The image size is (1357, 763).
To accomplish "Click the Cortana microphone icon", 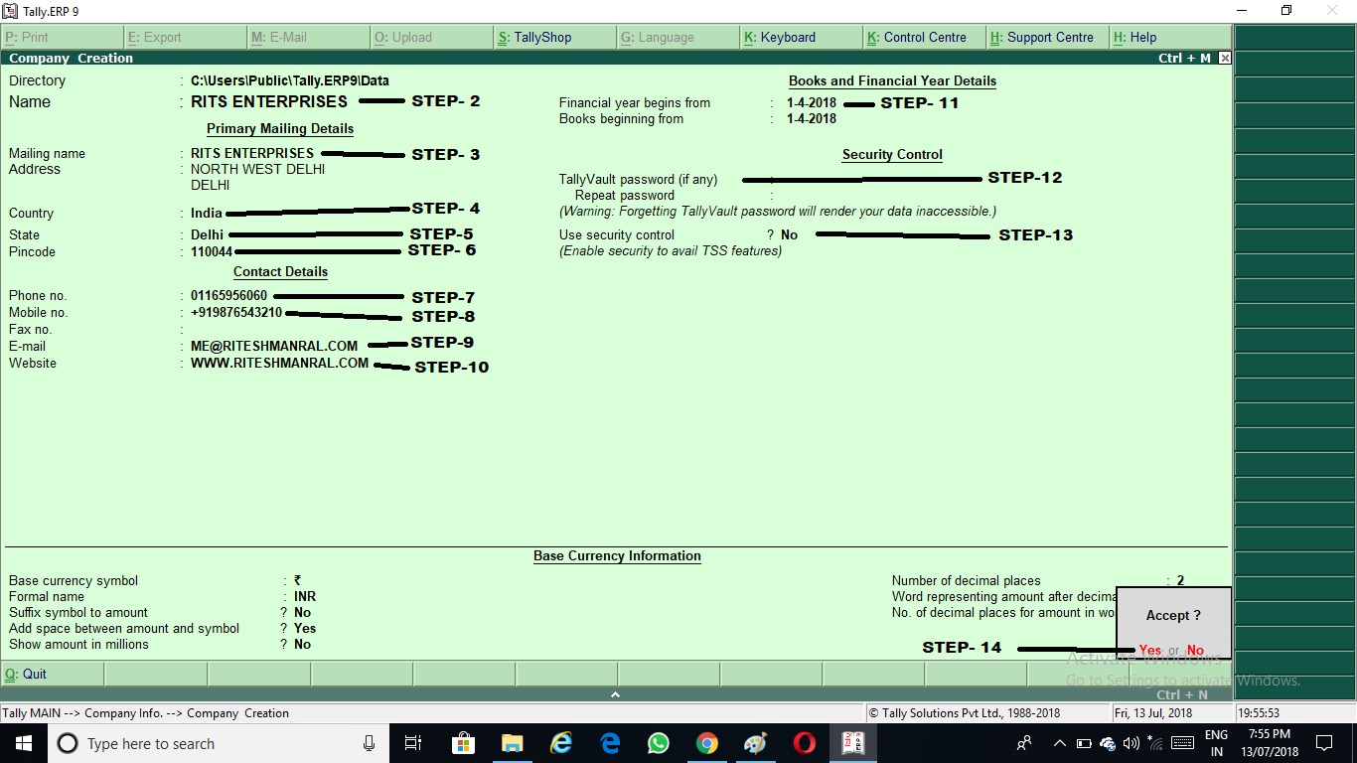I will pyautogui.click(x=369, y=743).
